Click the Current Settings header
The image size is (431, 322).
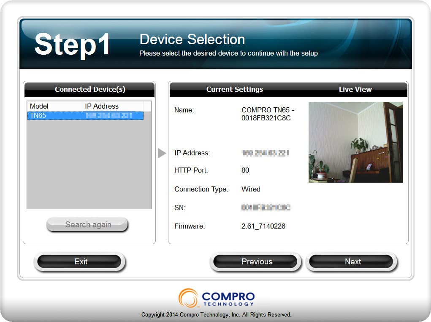[x=234, y=89]
